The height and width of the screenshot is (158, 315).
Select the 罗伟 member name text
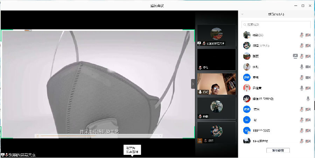(x=255, y=78)
